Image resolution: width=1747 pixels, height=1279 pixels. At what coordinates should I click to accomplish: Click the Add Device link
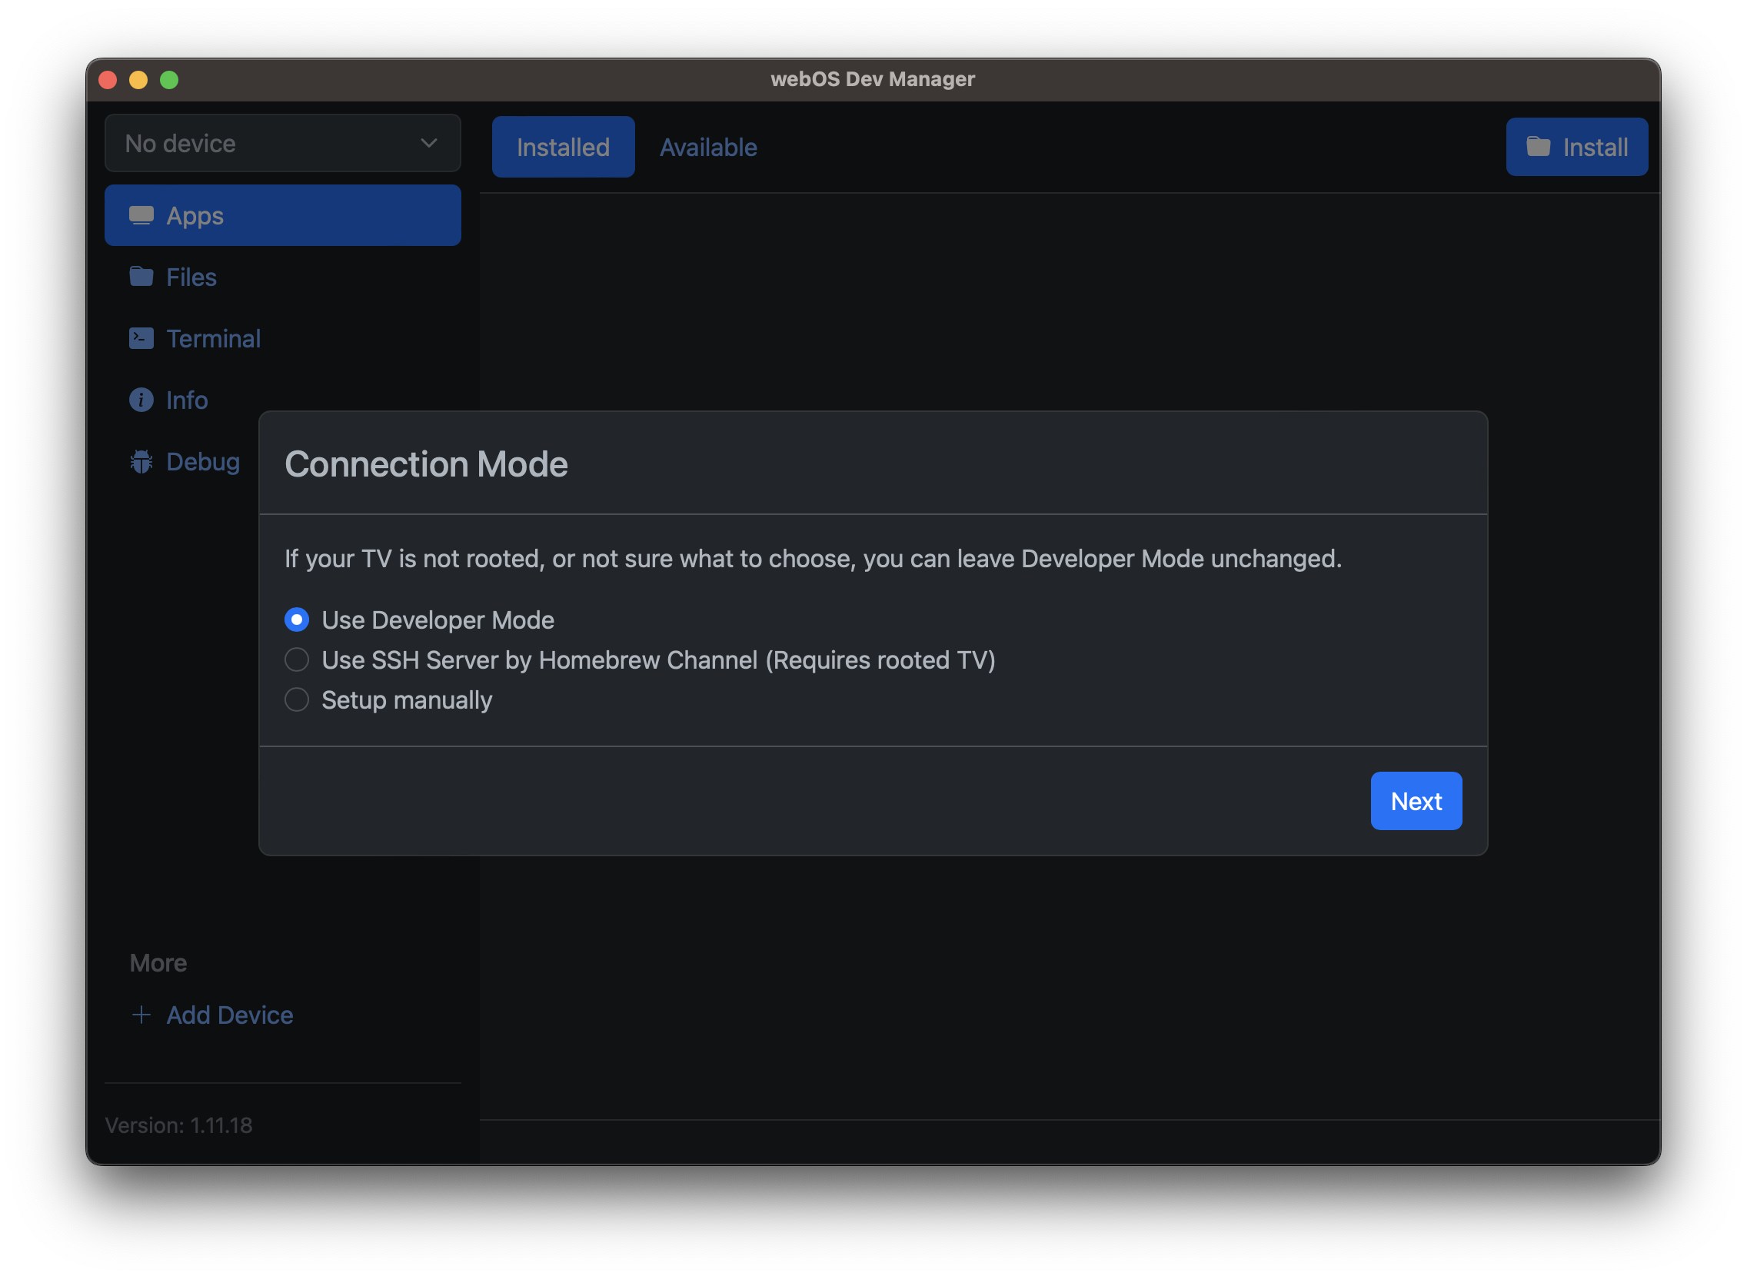tap(229, 1015)
